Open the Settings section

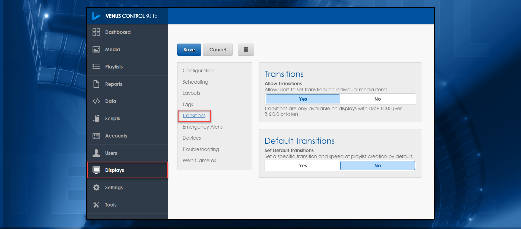pos(128,187)
